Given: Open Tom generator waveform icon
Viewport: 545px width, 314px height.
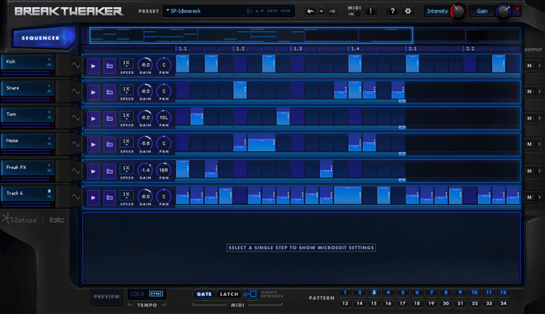Looking at the screenshot, I should pos(76,118).
